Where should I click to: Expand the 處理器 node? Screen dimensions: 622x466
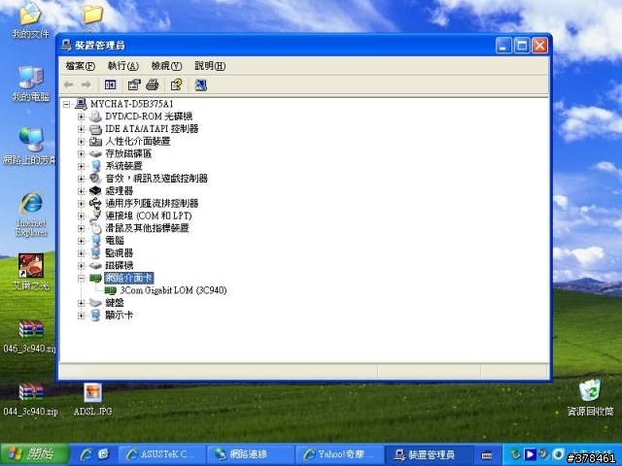(x=82, y=191)
